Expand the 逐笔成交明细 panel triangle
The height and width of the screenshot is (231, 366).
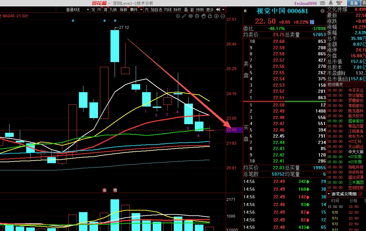click(329, 194)
